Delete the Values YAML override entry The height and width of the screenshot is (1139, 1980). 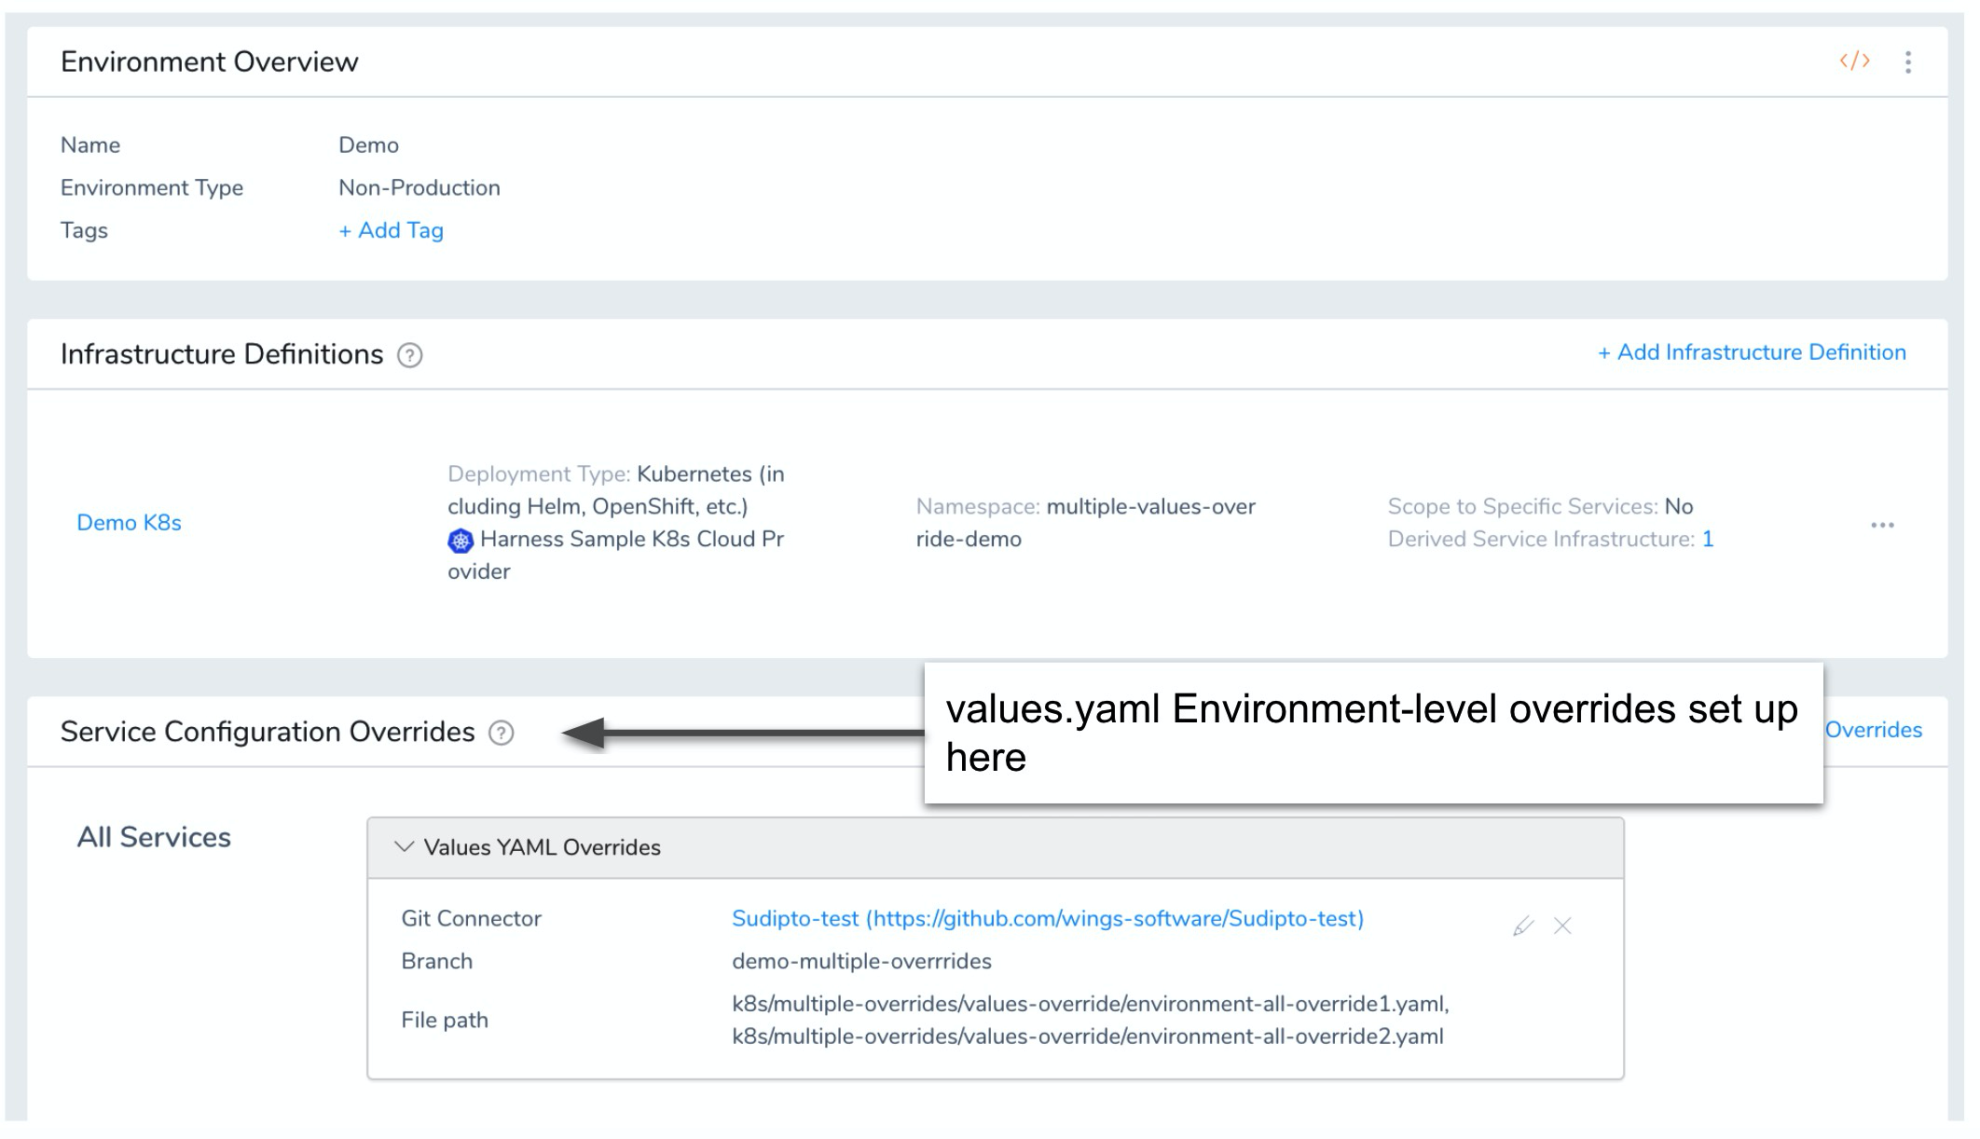(x=1563, y=926)
